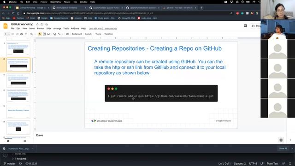This screenshot has height=166, width=295.
Task: Open the Explore button near notes
Action: 281,140
